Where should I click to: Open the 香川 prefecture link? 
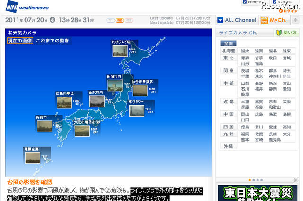tap(259, 127)
